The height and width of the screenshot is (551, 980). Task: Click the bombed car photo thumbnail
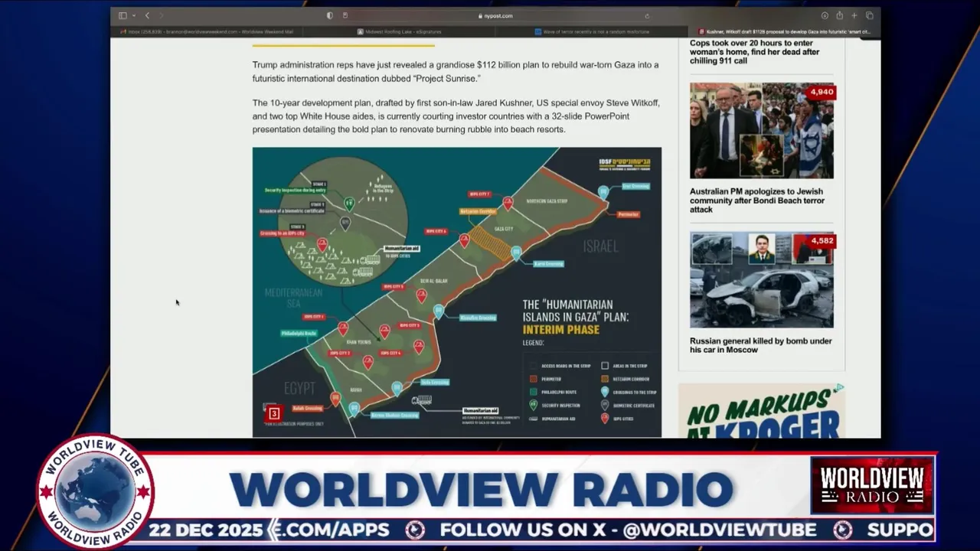pyautogui.click(x=762, y=280)
